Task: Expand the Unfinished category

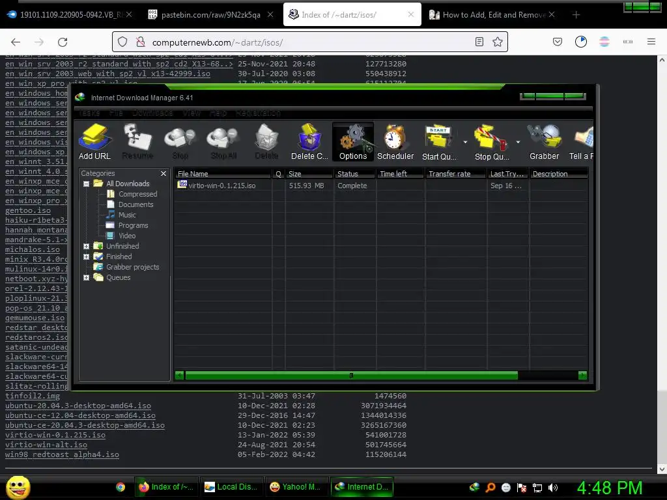Action: click(x=87, y=246)
